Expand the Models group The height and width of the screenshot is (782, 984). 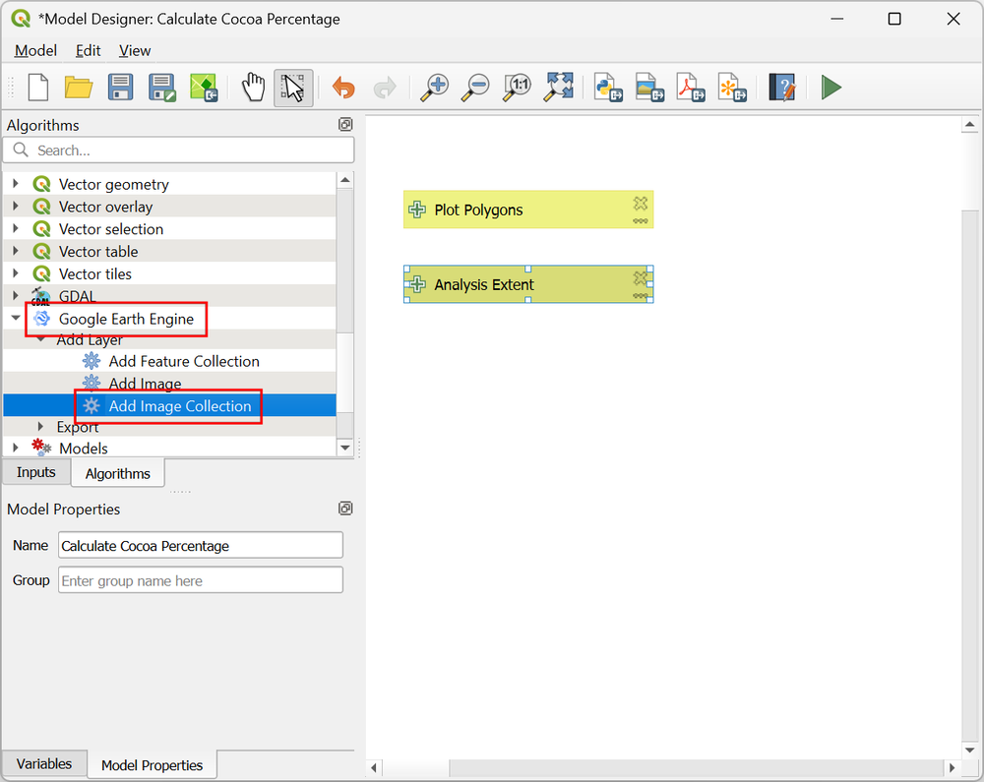click(16, 448)
